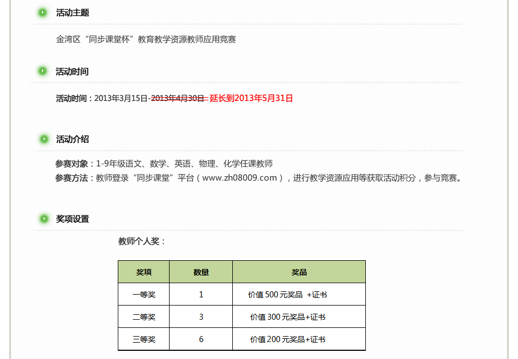Click green arrow icon beside 奖项设置
The image size is (518, 359).
pos(44,219)
